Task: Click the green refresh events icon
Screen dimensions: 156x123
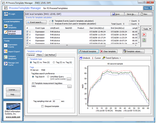Action: [x=144, y=40]
